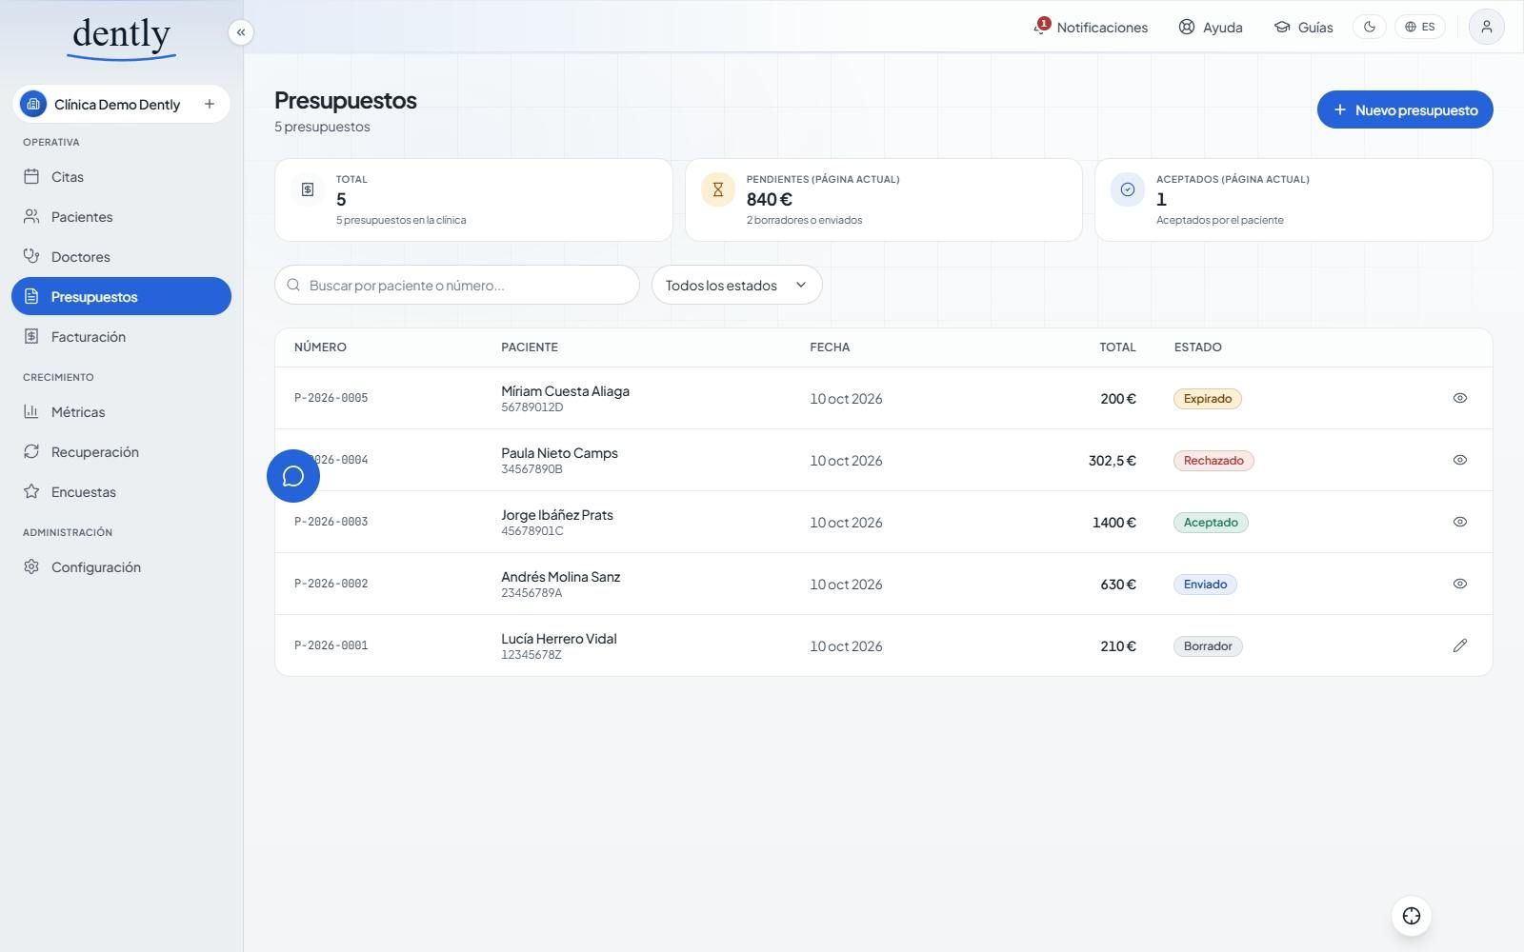The image size is (1524, 952).
Task: View Jorge Ibáñez Prats budget eye icon
Action: click(1459, 522)
